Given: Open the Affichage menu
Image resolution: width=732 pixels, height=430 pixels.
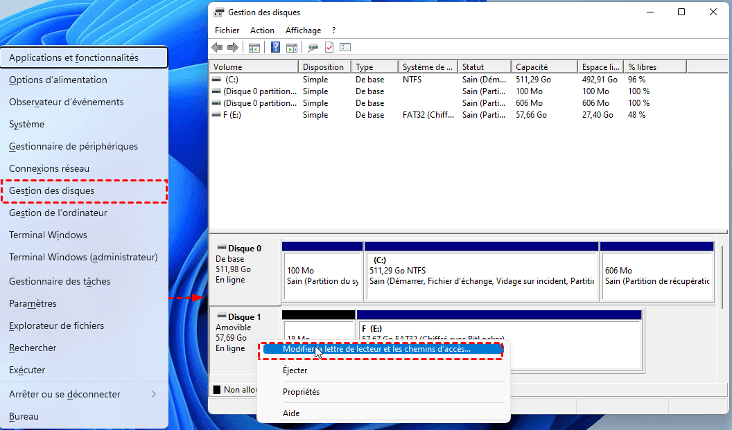Looking at the screenshot, I should (x=303, y=30).
